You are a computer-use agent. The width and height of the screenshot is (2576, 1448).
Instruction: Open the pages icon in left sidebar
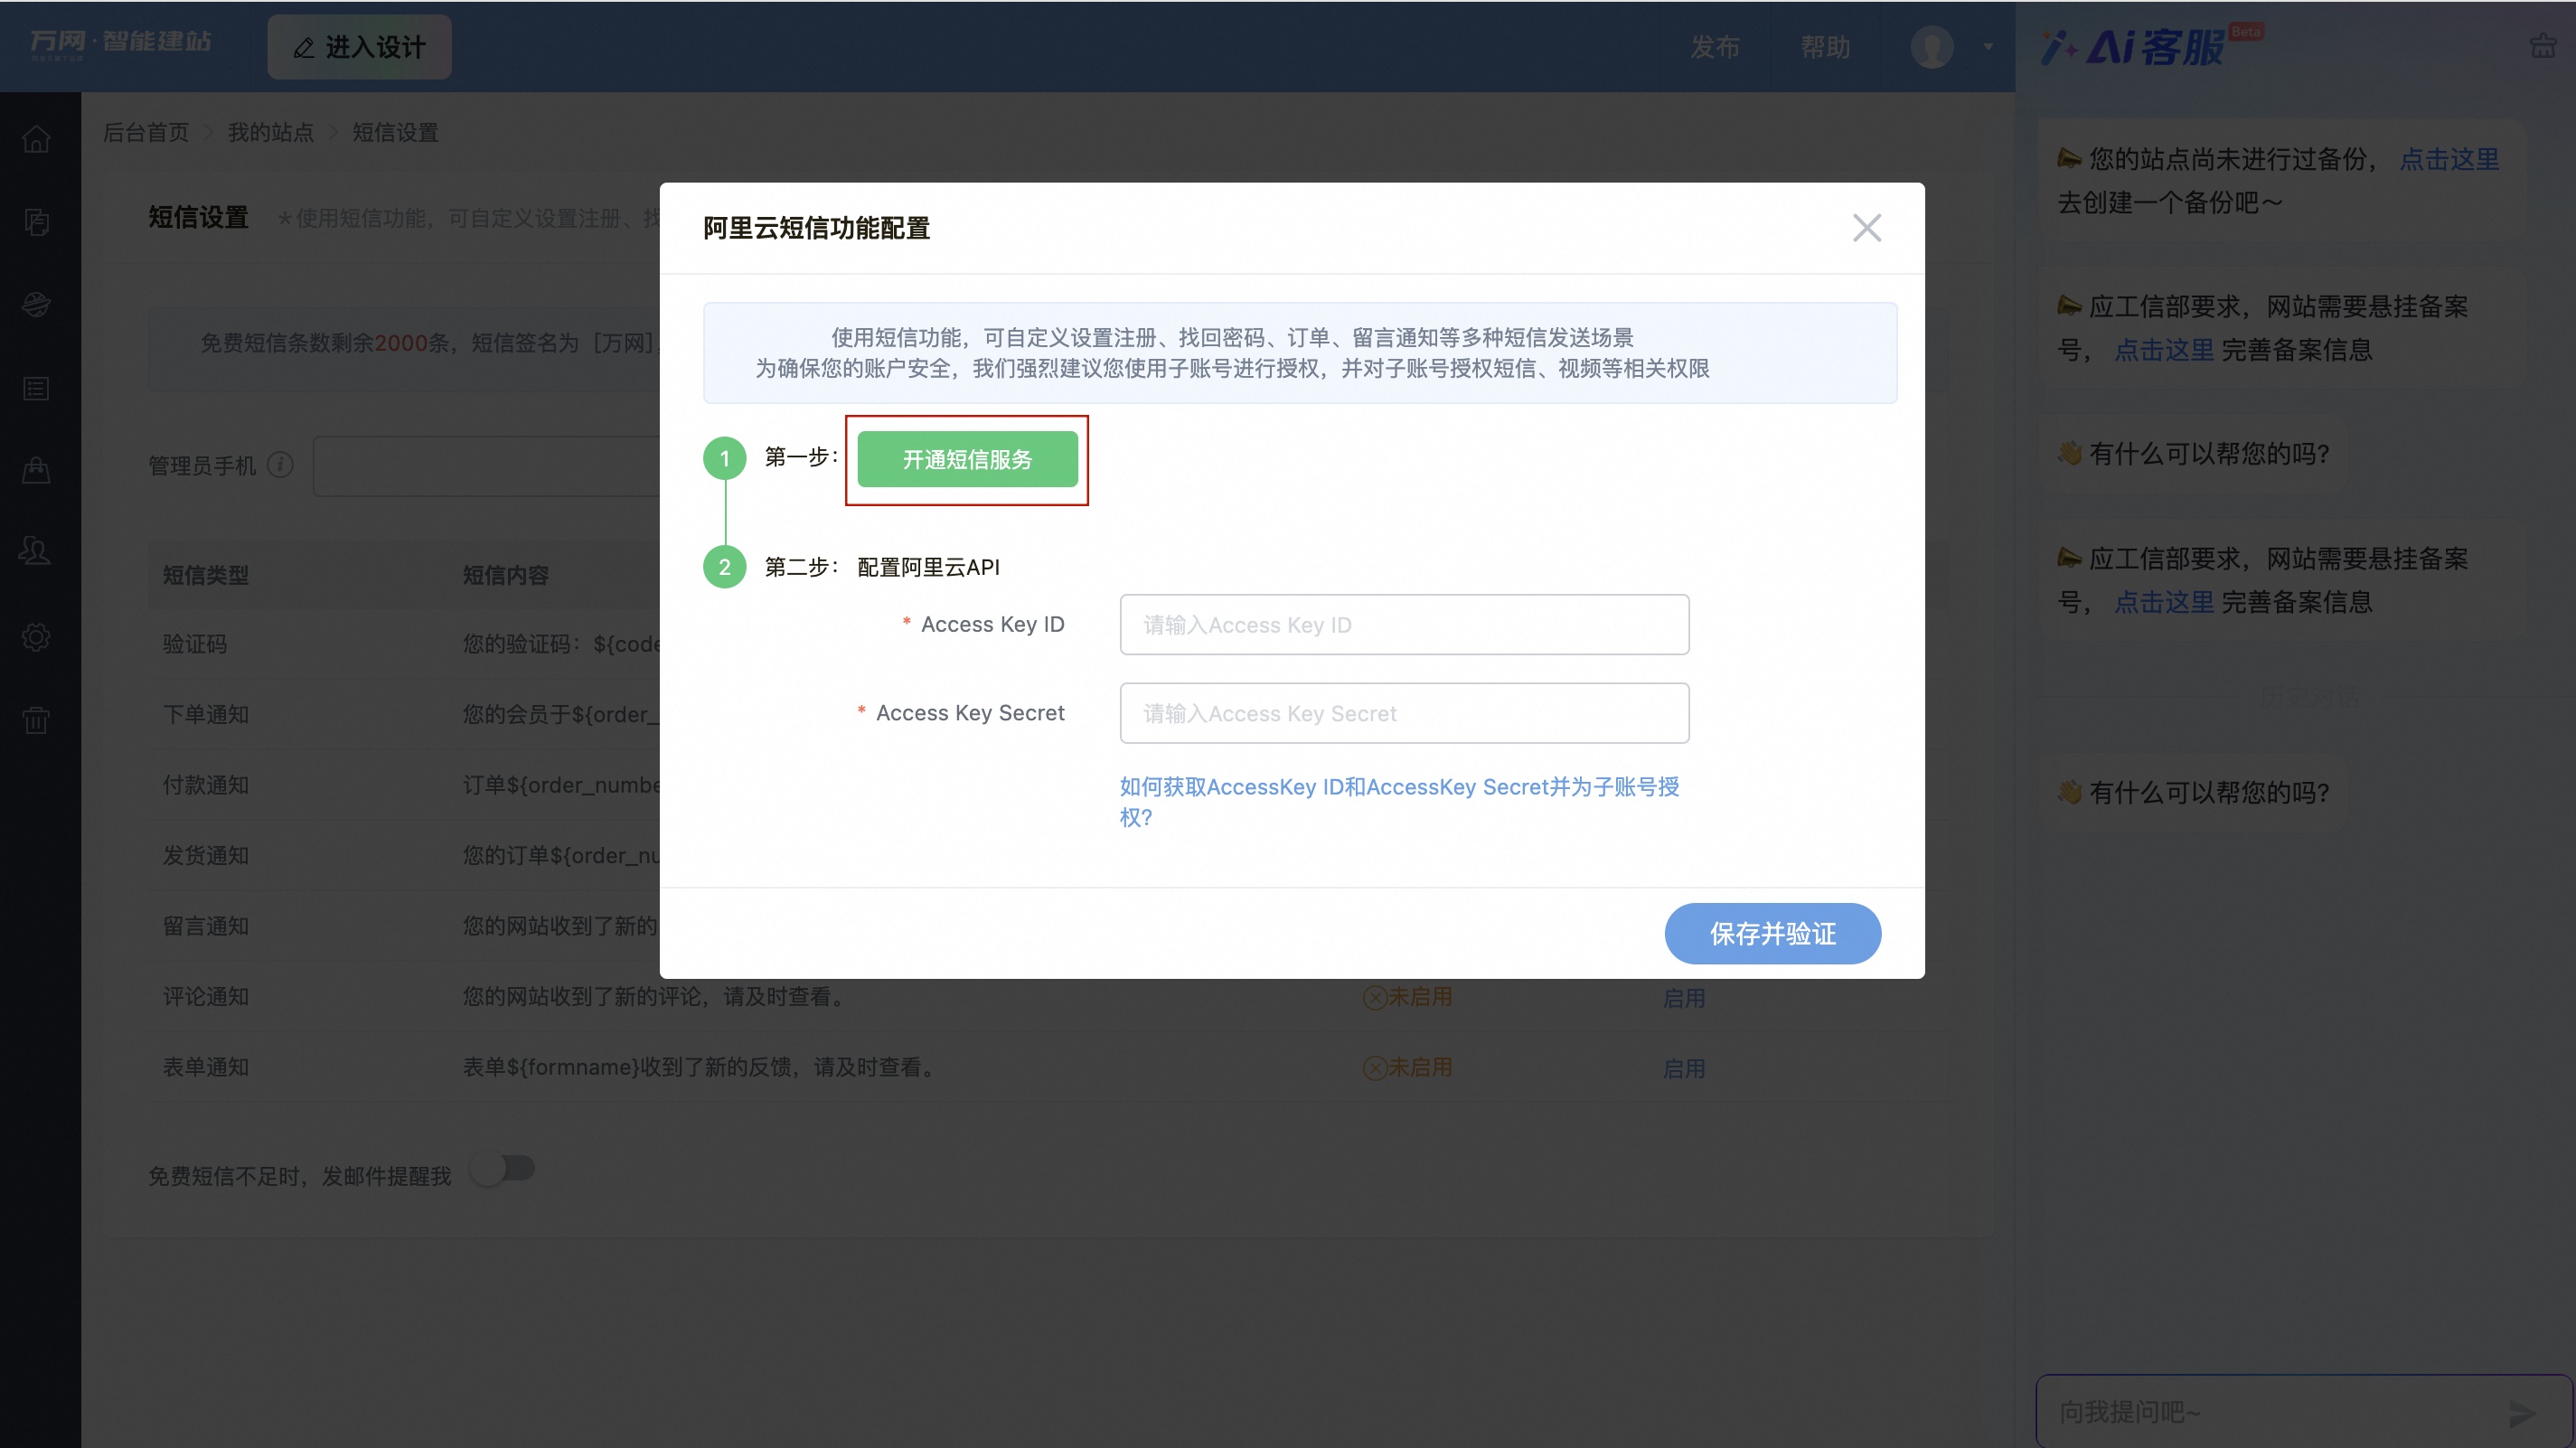pyautogui.click(x=36, y=222)
